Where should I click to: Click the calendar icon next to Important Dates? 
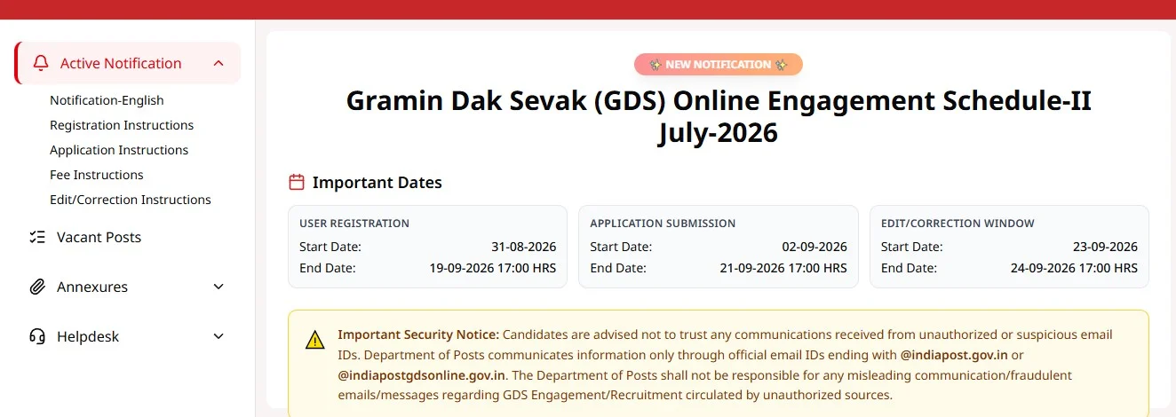point(297,183)
